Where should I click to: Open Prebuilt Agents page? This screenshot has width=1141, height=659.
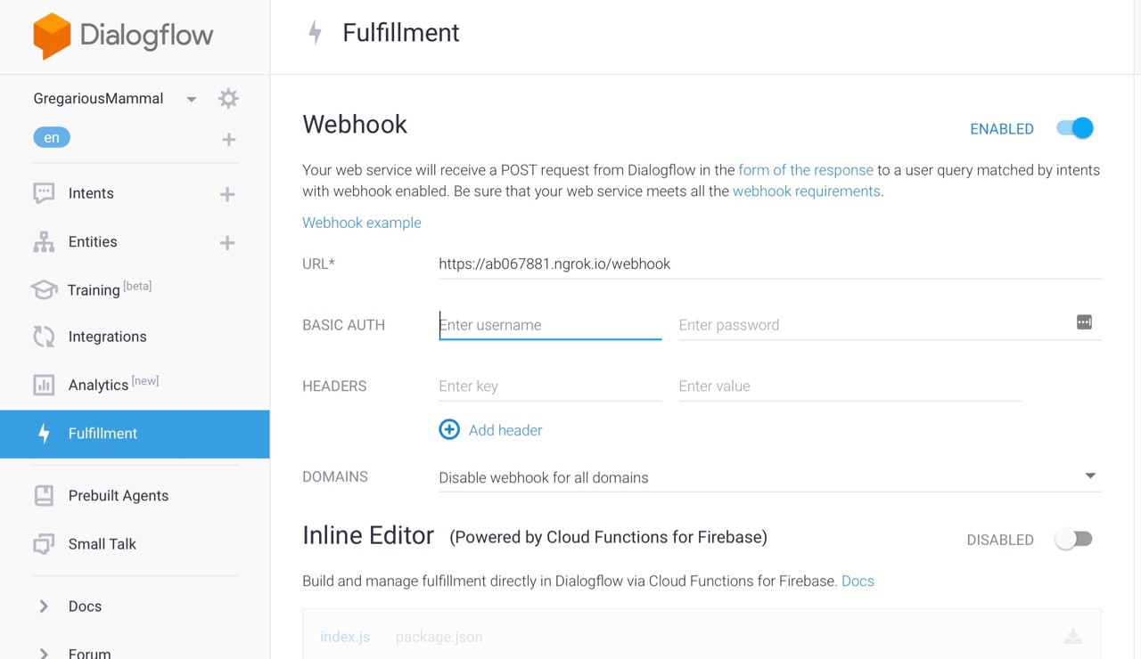[118, 496]
